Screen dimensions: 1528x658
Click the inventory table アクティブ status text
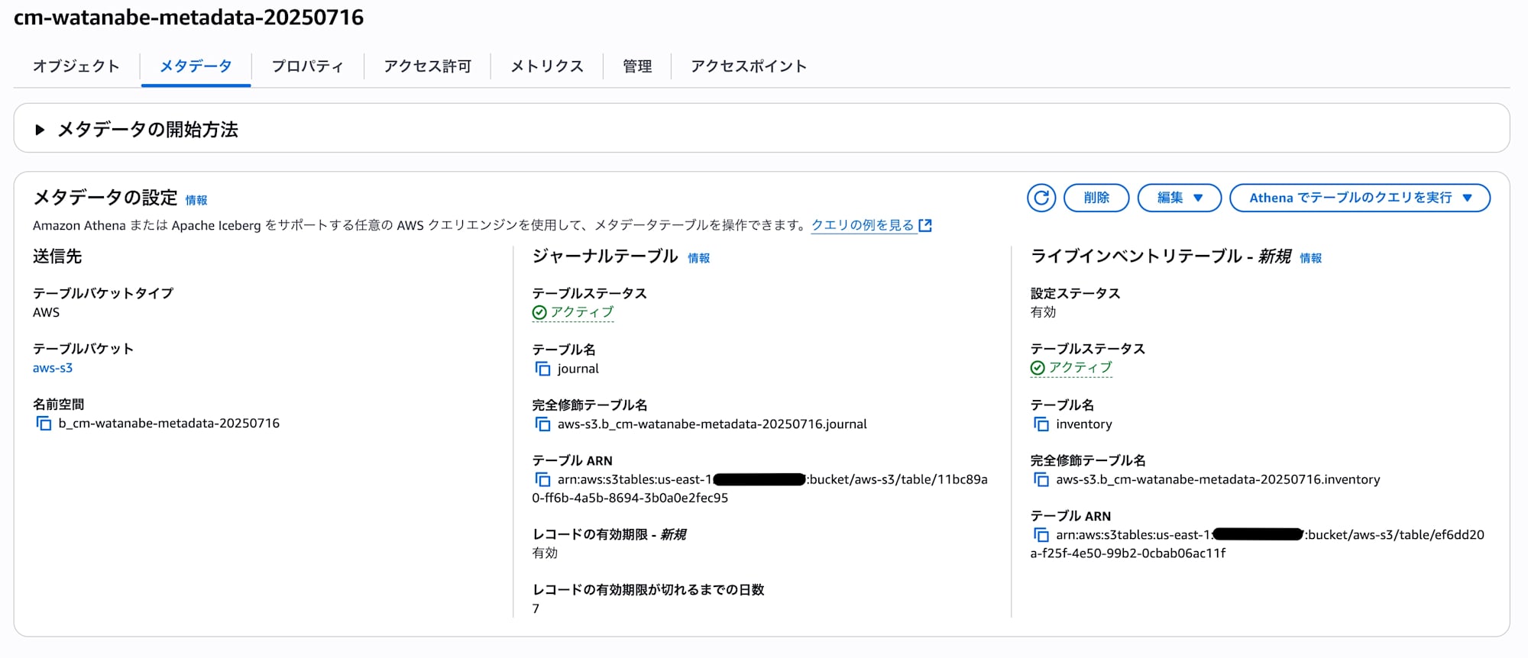(x=1080, y=368)
